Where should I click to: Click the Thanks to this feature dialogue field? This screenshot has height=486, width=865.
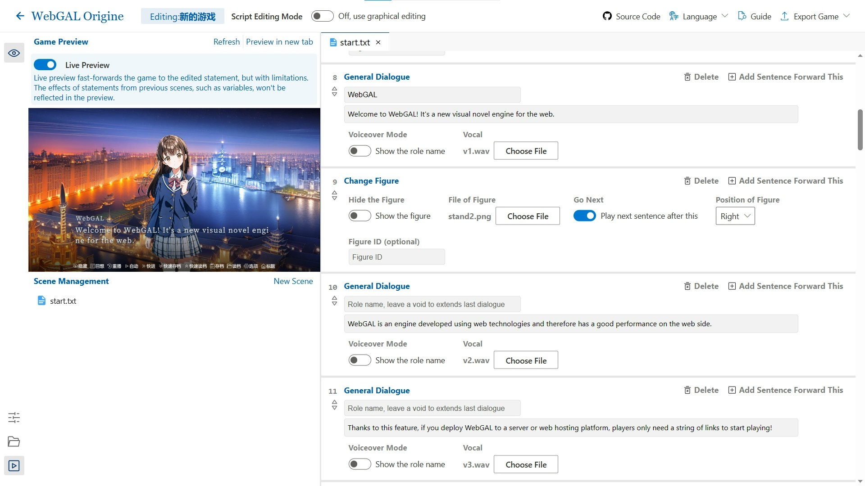[x=571, y=427]
